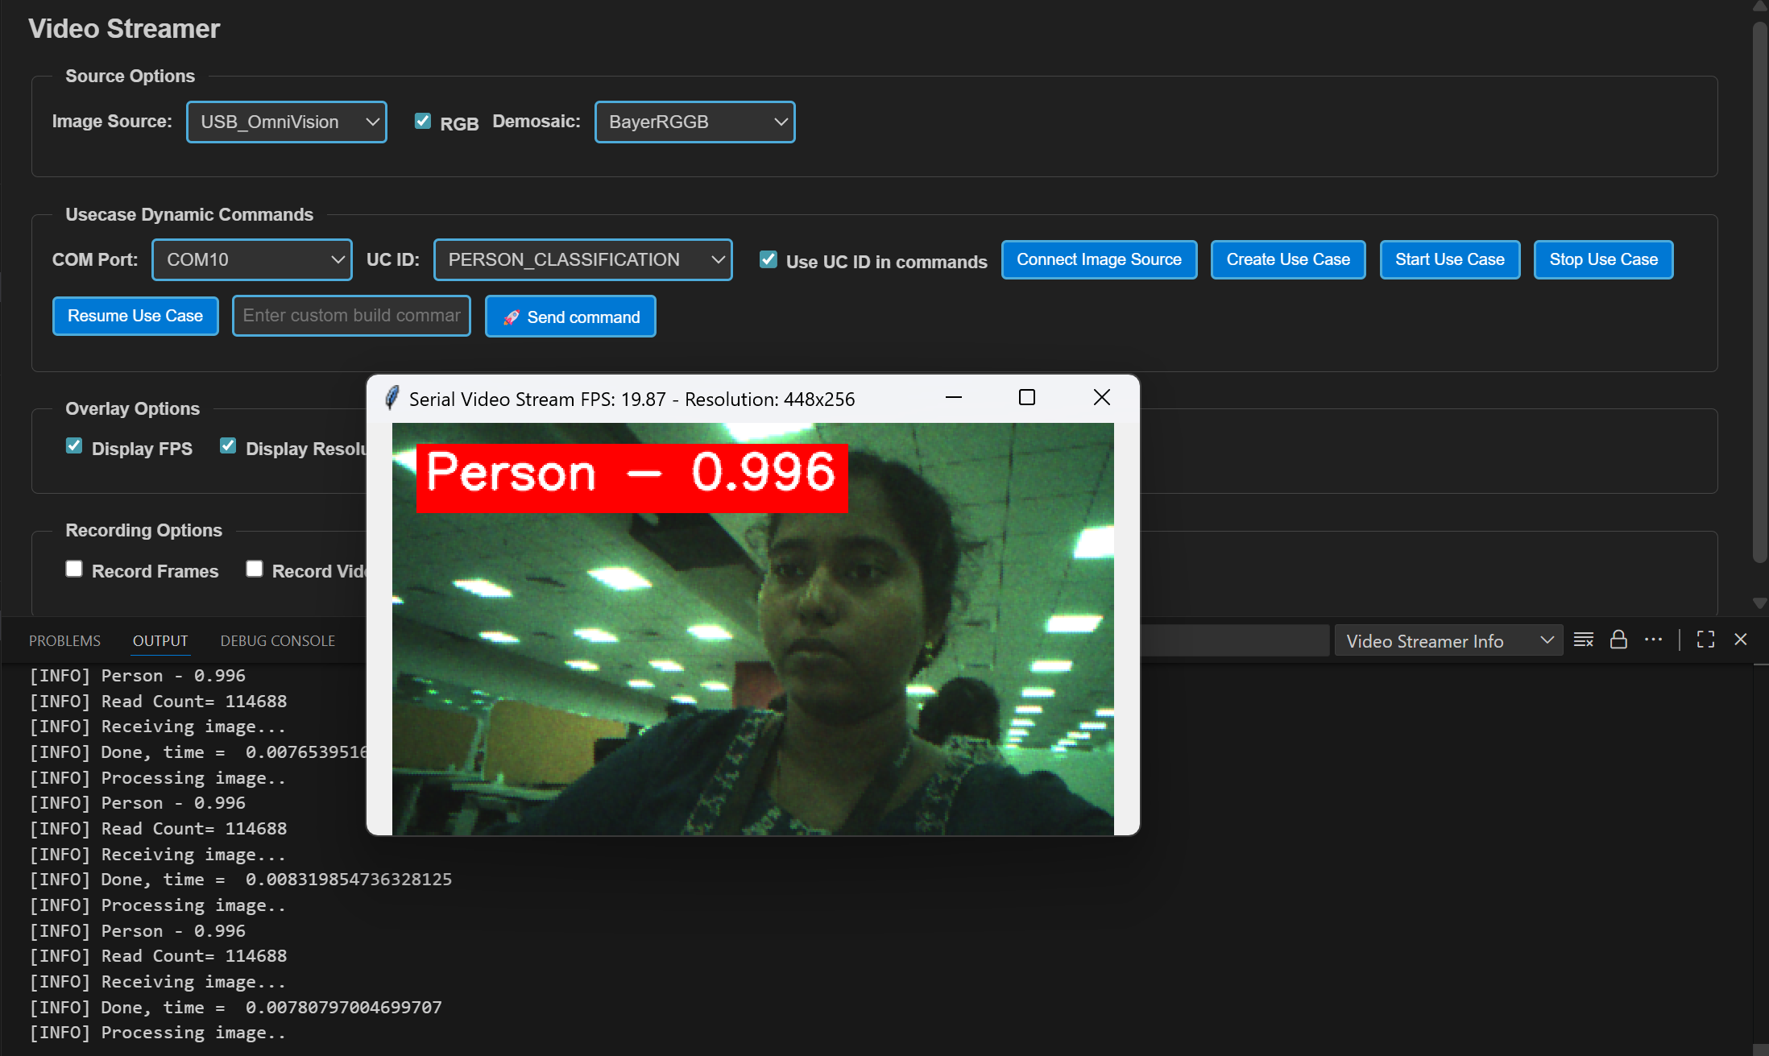
Task: Uncheck the RGB checkbox
Action: coord(423,120)
